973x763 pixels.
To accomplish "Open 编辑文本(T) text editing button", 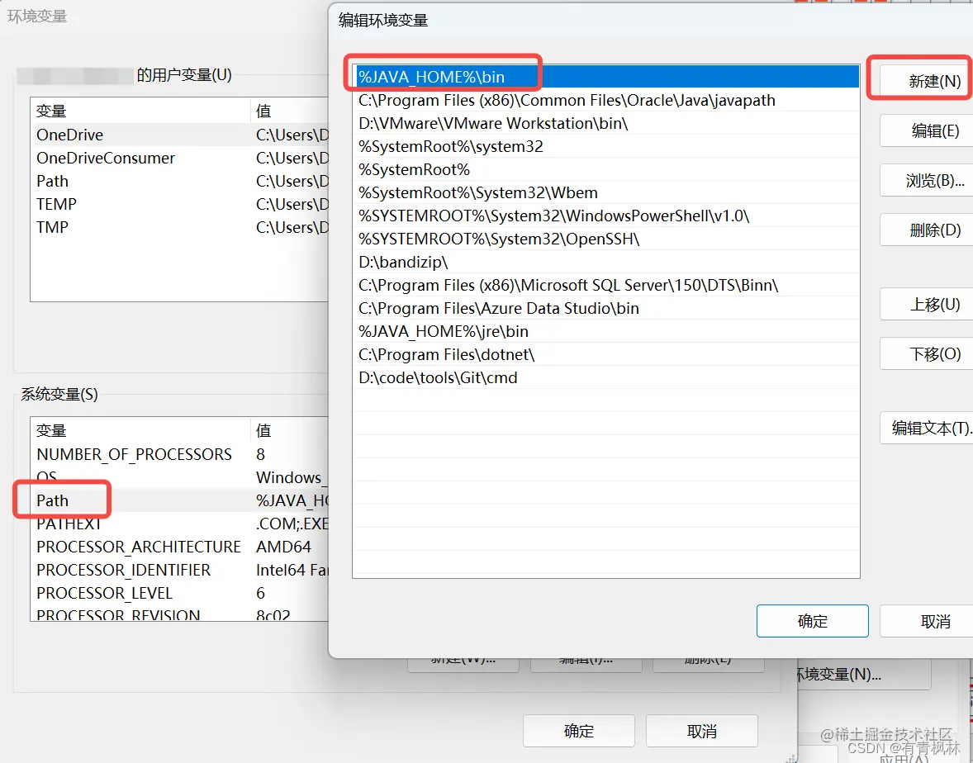I will tap(927, 428).
